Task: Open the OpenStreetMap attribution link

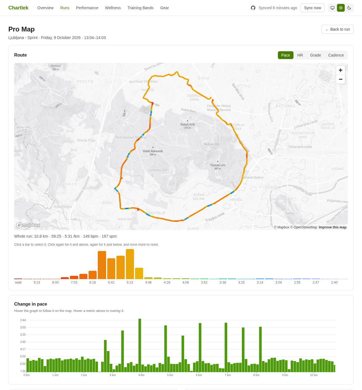Action: [x=304, y=227]
